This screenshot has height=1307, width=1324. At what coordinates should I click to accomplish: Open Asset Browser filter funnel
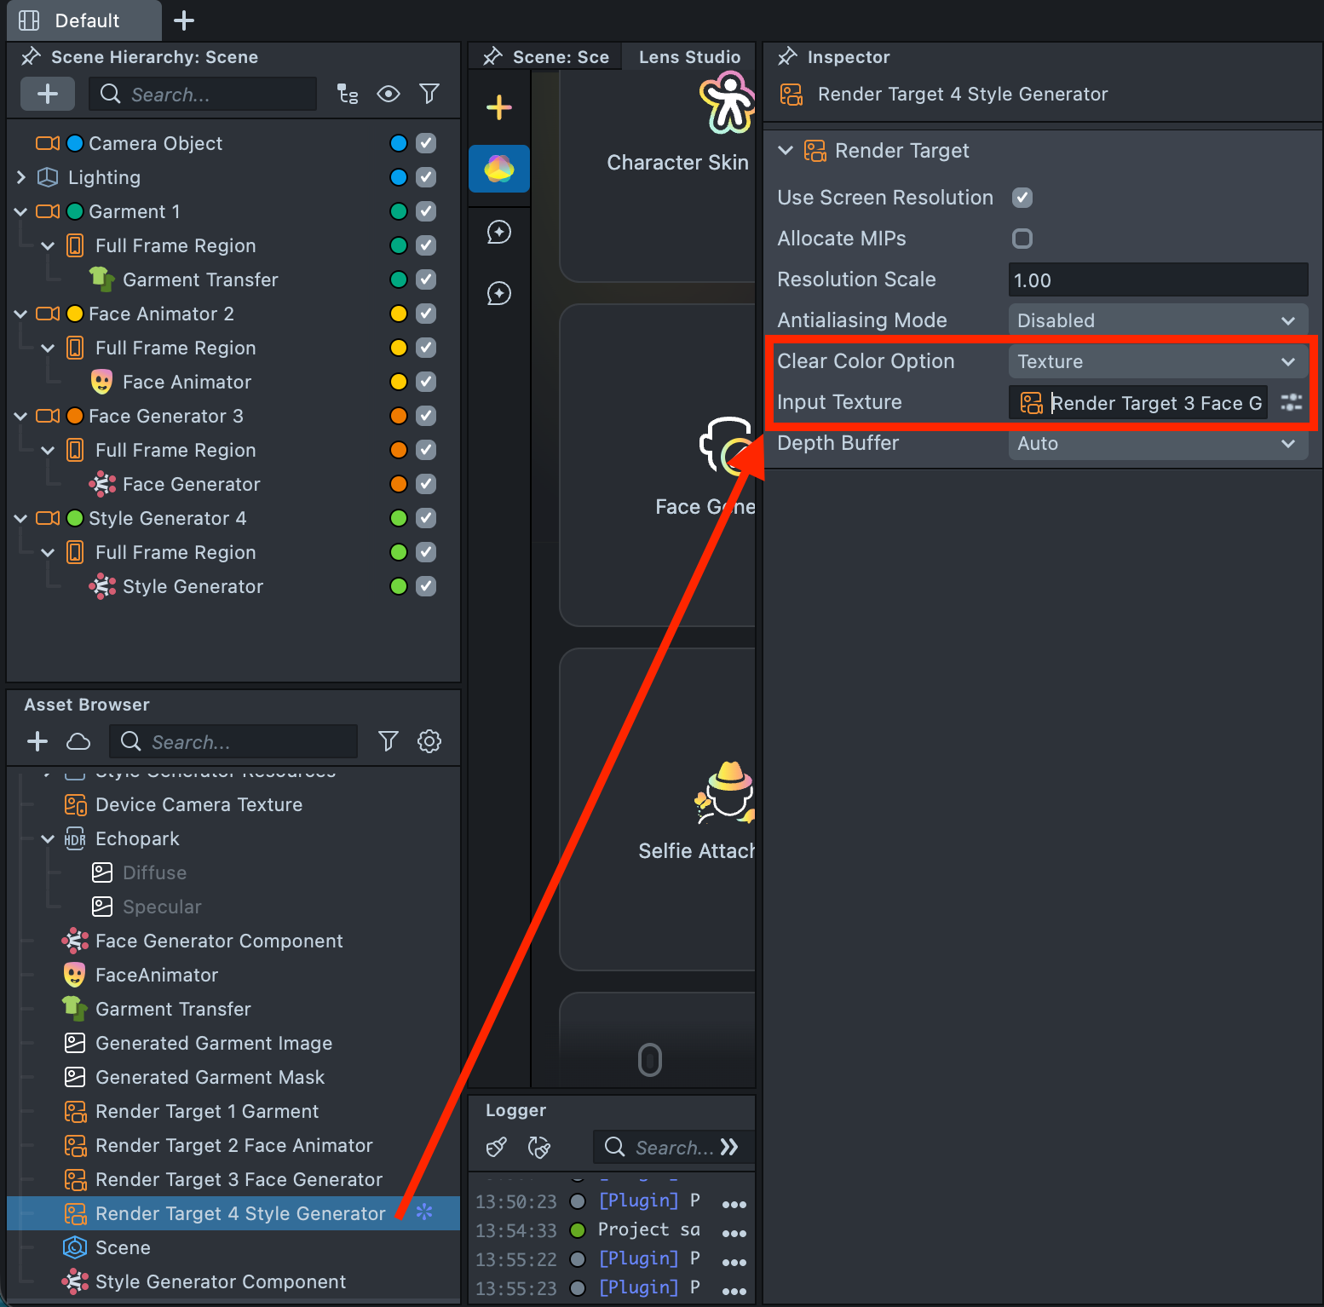click(x=389, y=741)
